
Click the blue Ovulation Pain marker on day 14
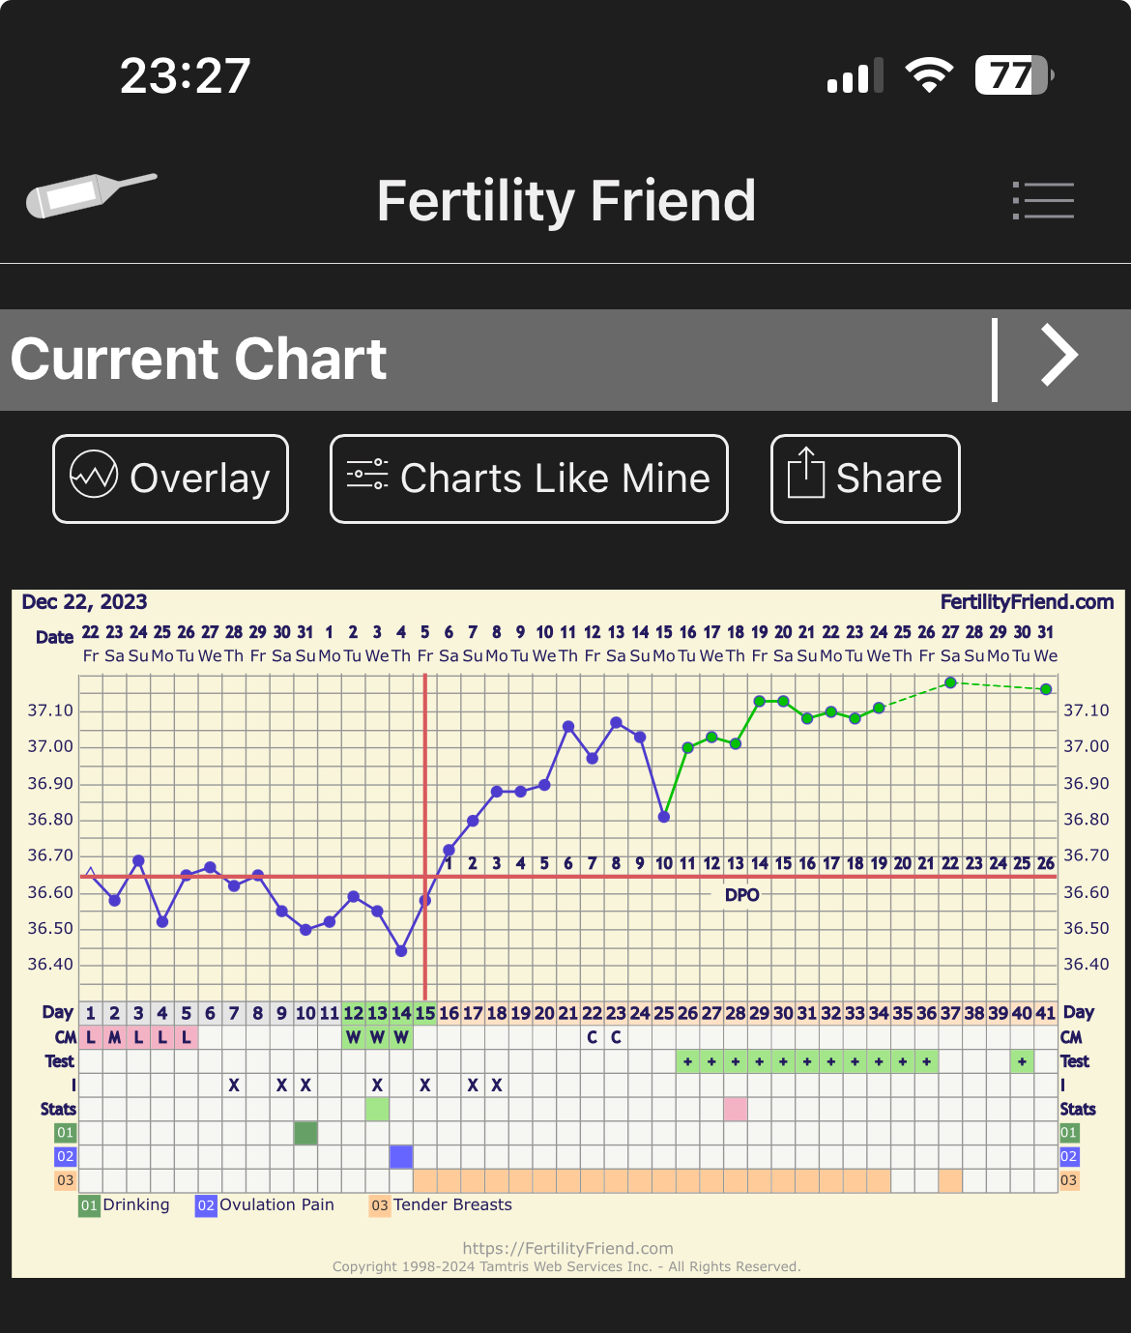401,1156
